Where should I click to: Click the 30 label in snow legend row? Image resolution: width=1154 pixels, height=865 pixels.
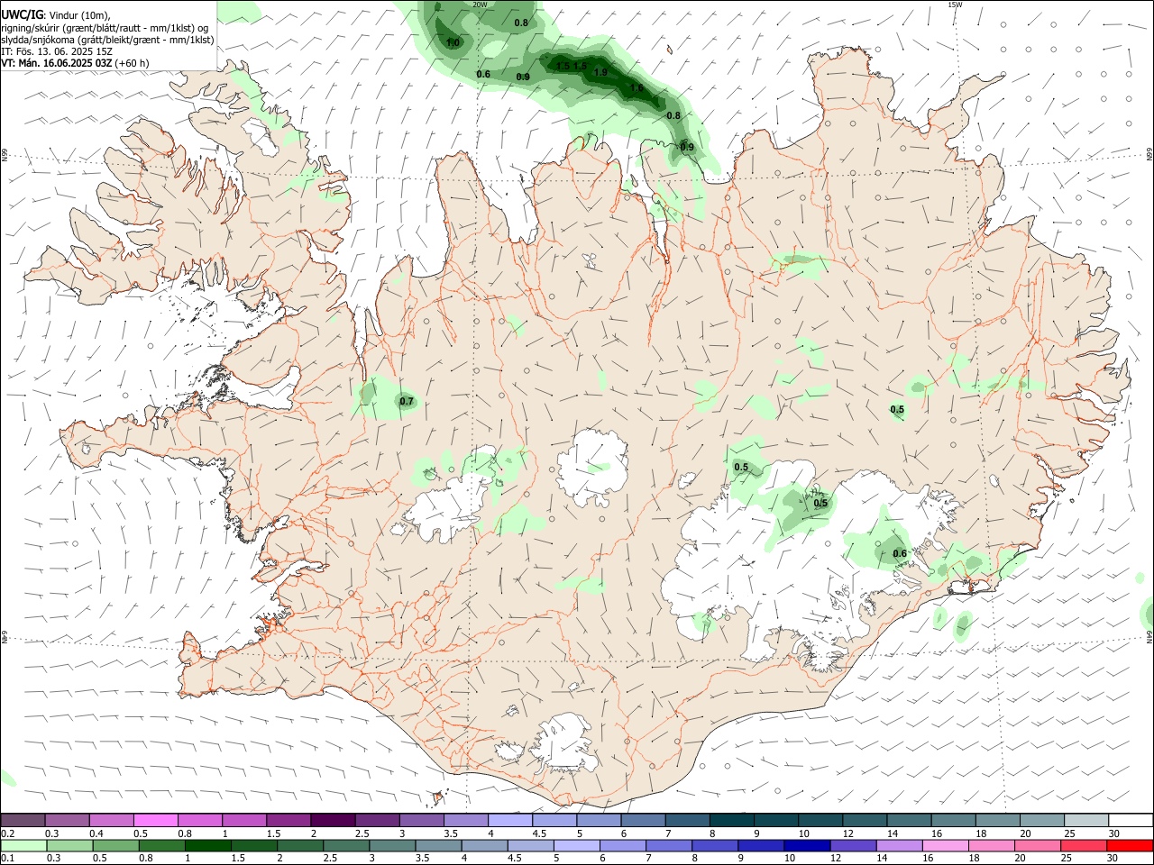tap(1114, 833)
